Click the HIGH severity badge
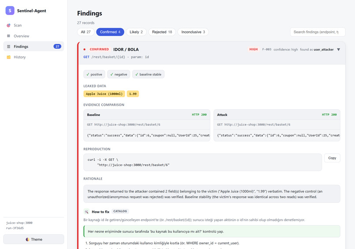 click(254, 49)
